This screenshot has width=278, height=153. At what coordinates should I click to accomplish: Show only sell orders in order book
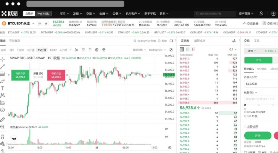coord(193,49)
